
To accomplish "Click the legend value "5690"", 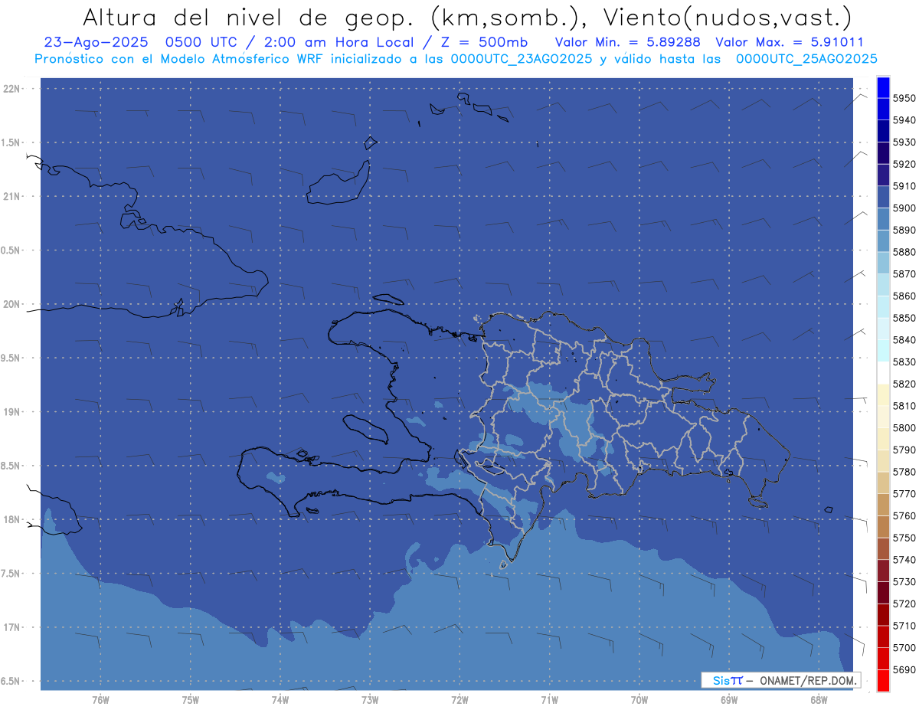I will (904, 669).
